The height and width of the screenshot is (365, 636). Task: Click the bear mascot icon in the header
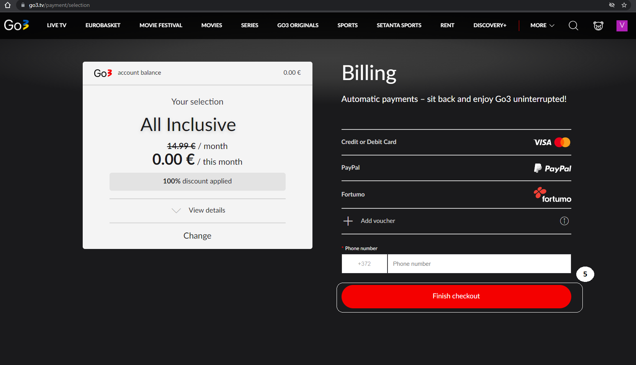click(598, 25)
